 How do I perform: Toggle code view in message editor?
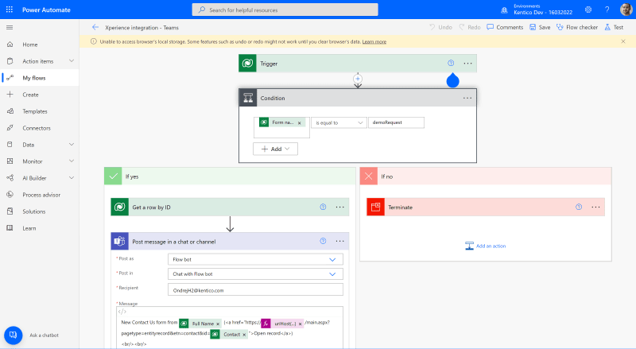122,312
